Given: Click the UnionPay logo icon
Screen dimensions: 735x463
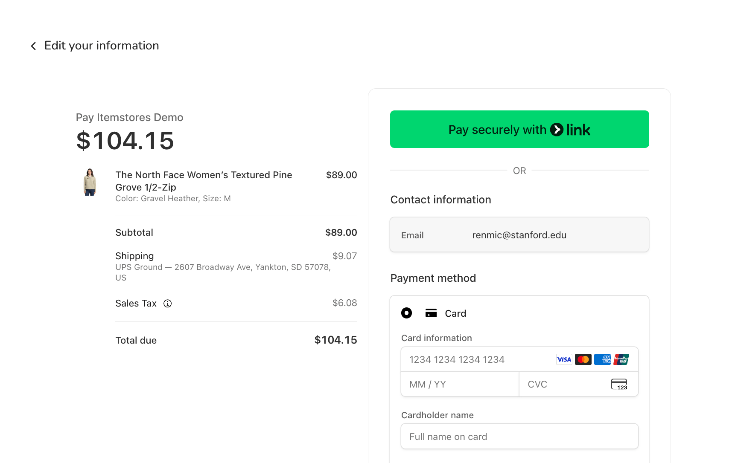Looking at the screenshot, I should pyautogui.click(x=621, y=359).
